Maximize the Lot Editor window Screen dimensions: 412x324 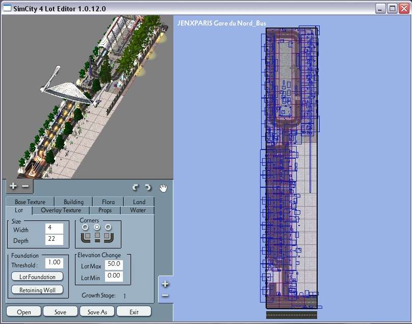(x=392, y=9)
